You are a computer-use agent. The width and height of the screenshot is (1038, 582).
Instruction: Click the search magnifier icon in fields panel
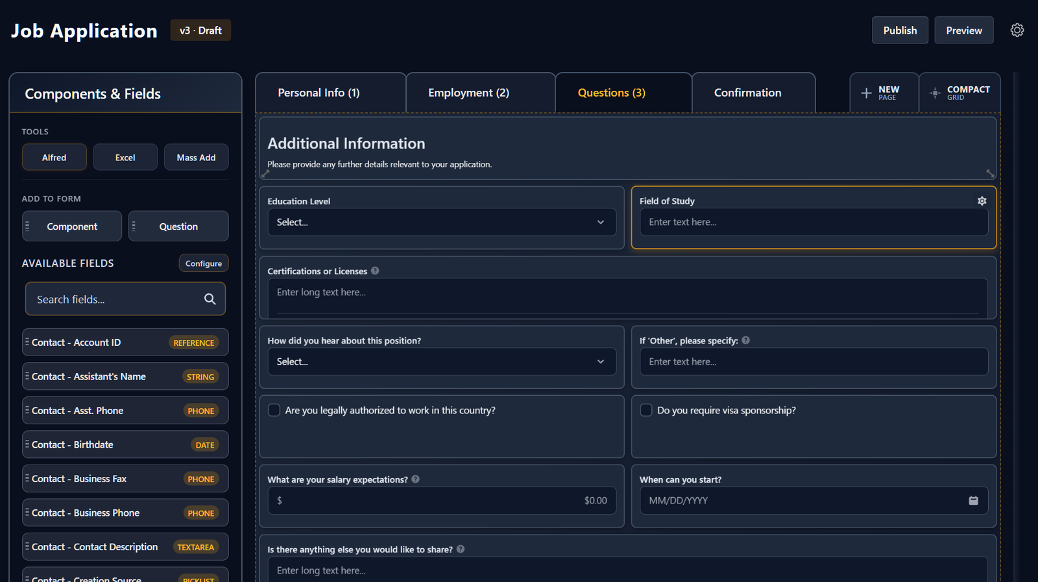tap(210, 299)
